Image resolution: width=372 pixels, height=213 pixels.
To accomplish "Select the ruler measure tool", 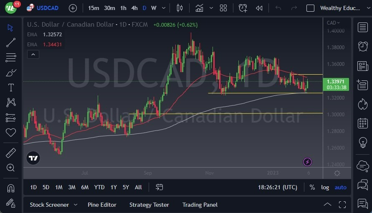I will [x=11, y=153].
